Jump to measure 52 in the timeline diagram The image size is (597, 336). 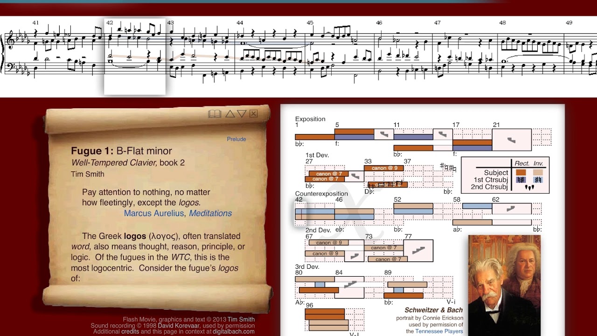(x=397, y=200)
